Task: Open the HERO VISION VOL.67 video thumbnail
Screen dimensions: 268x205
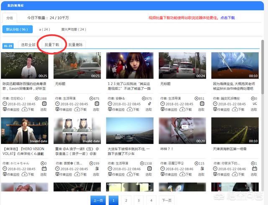Action: tap(24, 131)
